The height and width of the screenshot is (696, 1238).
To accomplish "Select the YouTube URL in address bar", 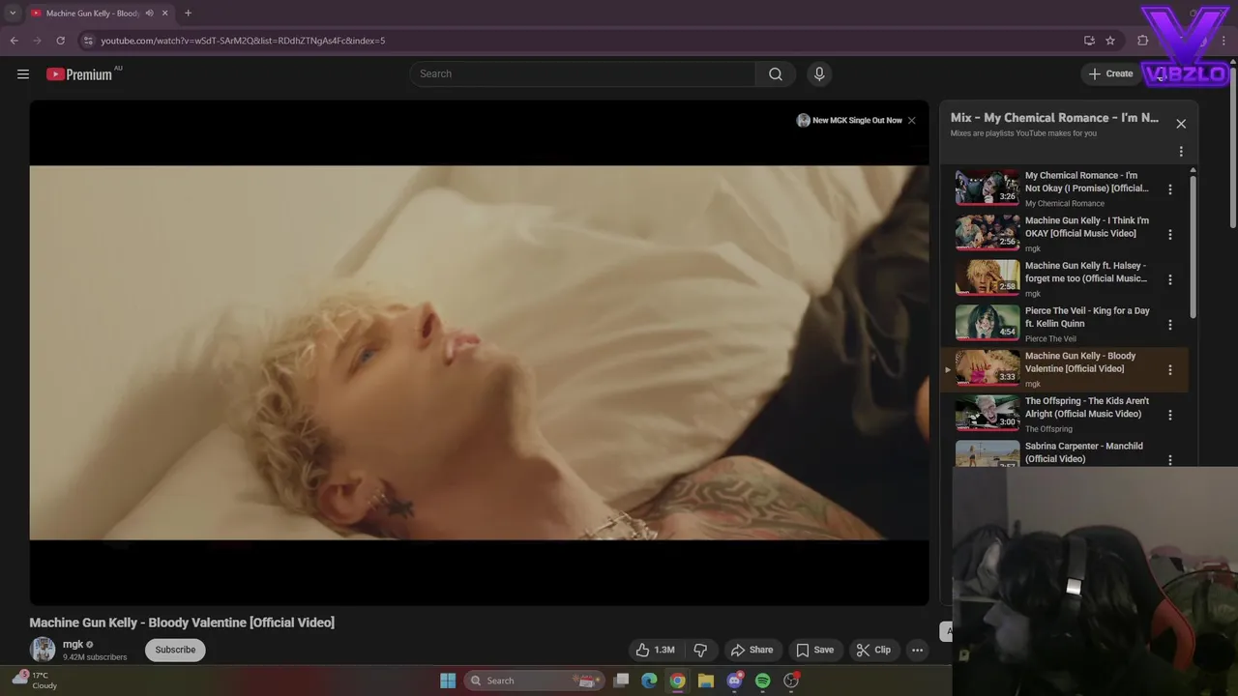I will click(243, 41).
